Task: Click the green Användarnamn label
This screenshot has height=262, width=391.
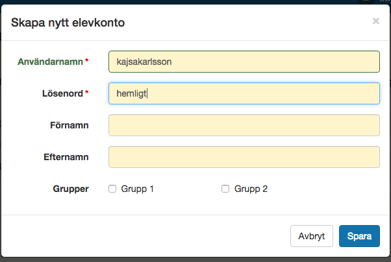Action: 49,62
